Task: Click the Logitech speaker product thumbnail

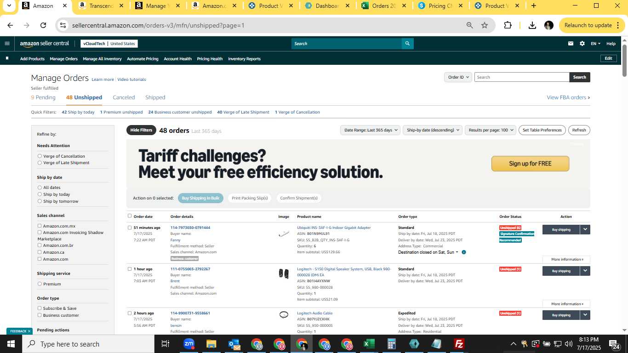Action: (x=284, y=274)
